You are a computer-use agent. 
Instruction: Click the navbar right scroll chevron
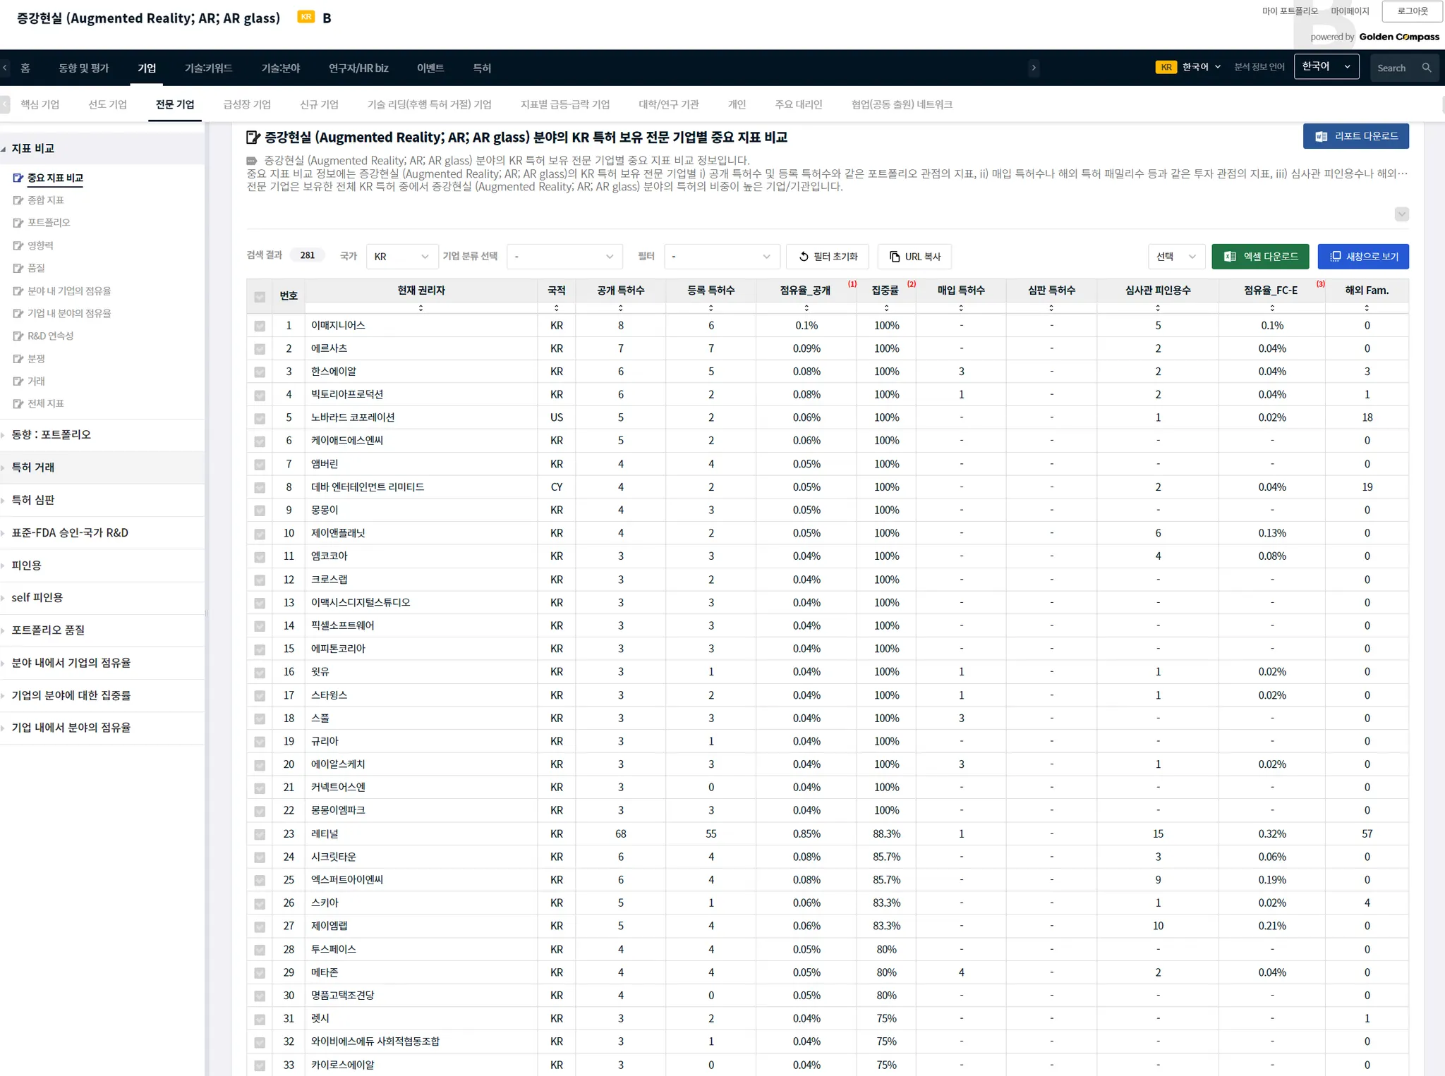click(1034, 68)
